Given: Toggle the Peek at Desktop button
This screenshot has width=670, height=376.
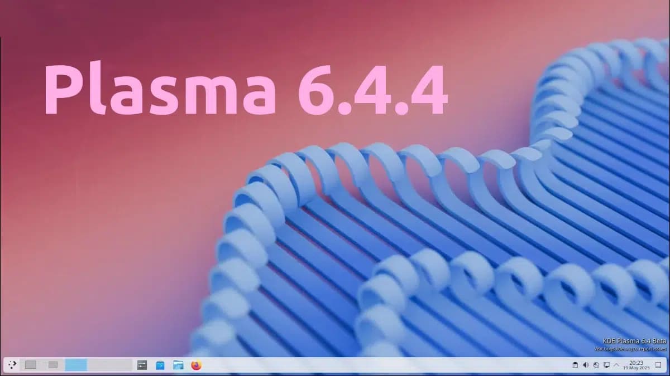Looking at the screenshot, I should pos(658,365).
